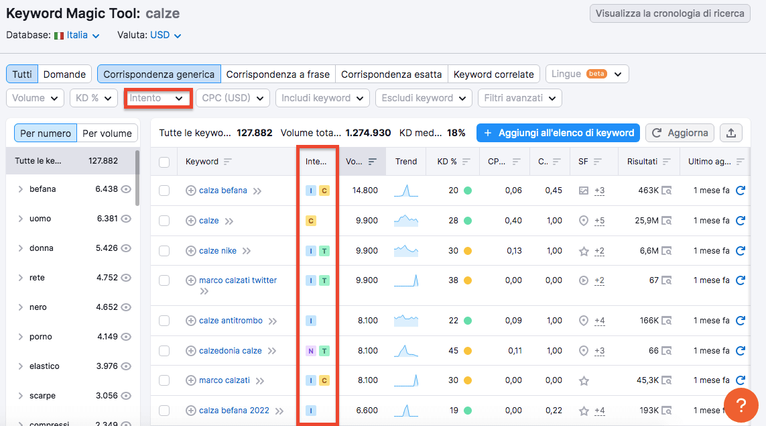The image size is (766, 426).
Task: Expand the befana keyword group
Action: [21, 189]
